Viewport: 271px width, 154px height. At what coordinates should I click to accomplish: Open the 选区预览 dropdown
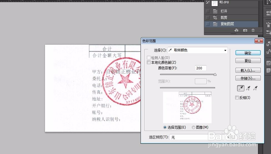point(200,137)
